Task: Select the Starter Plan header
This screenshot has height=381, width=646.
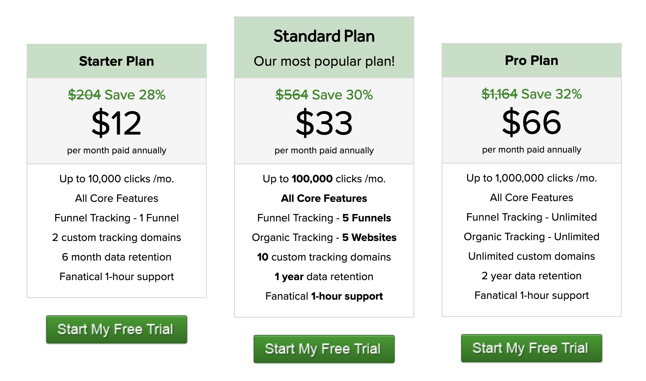Action: (x=117, y=61)
